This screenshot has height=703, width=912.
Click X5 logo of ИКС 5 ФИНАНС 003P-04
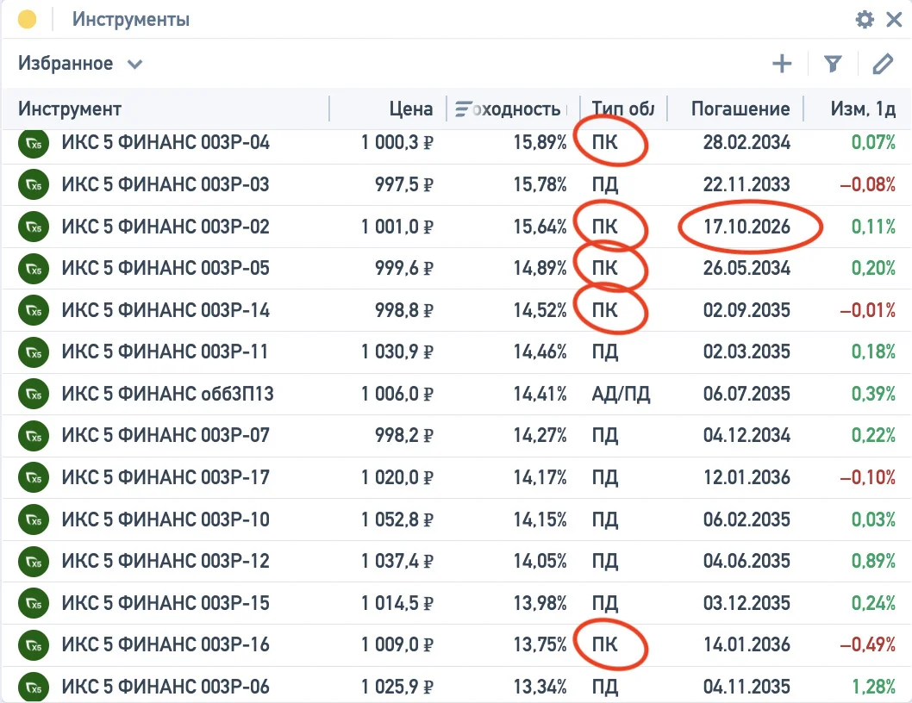point(33,143)
